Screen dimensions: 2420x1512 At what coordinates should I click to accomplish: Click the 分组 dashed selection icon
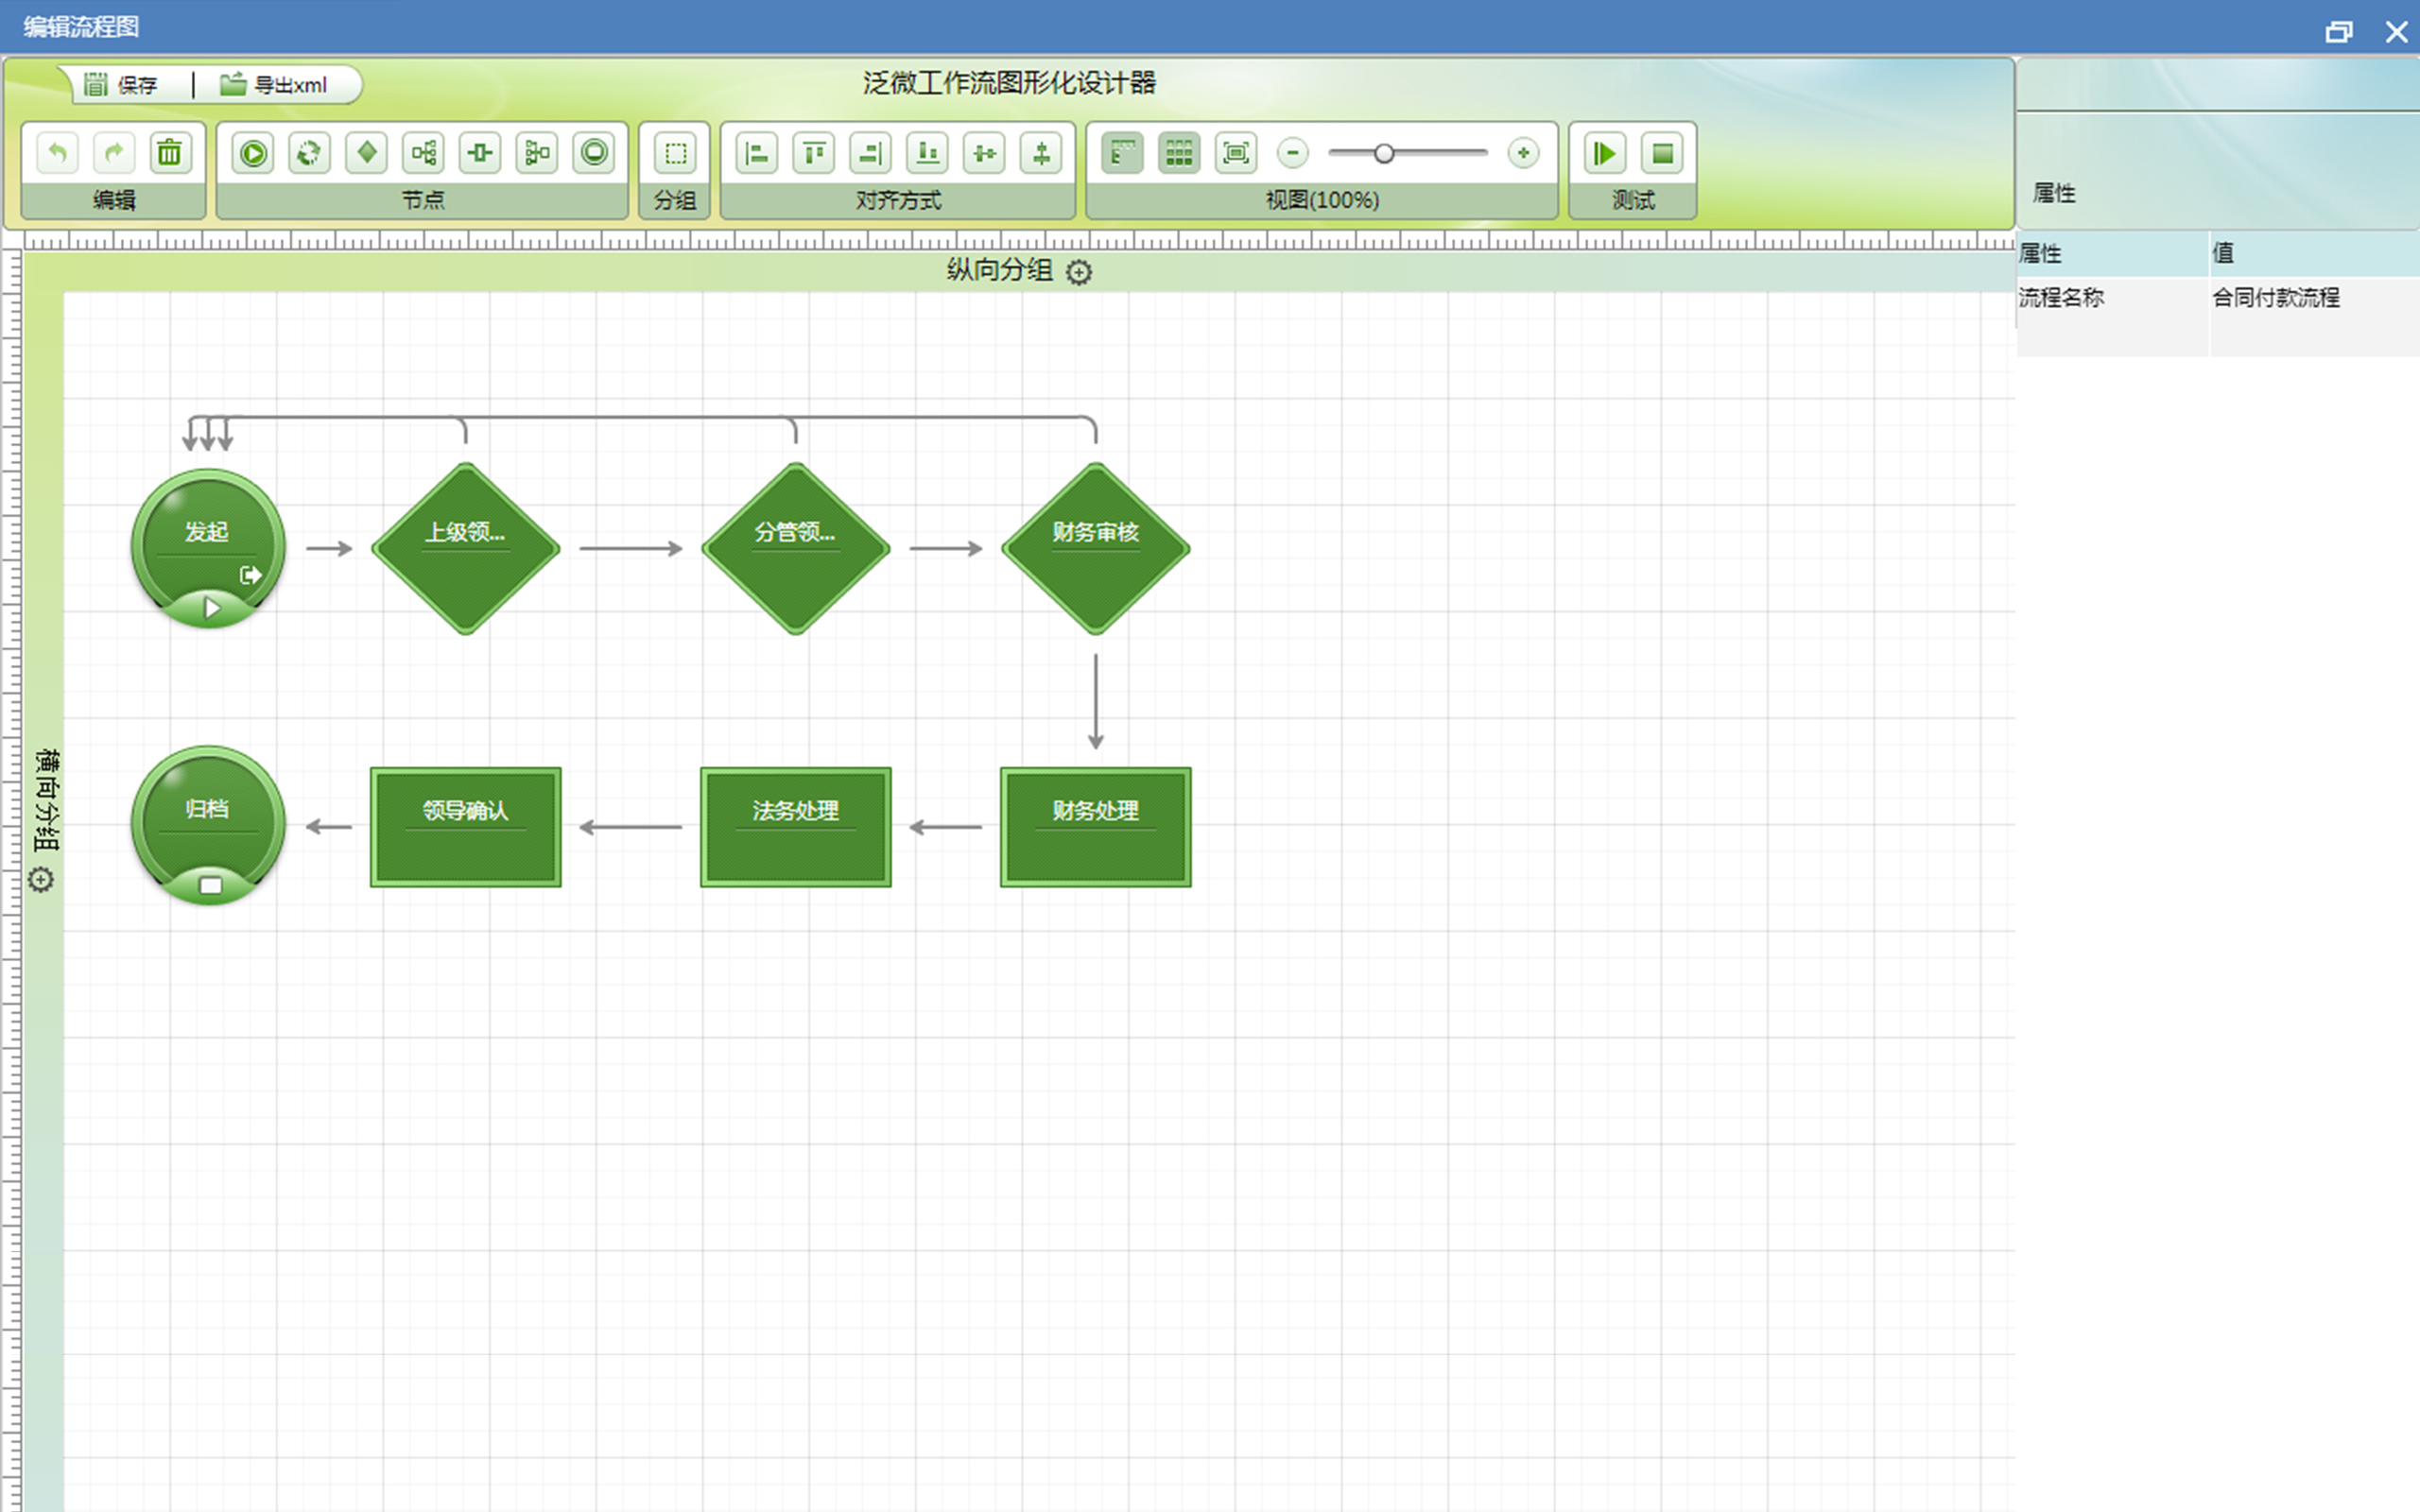coord(676,153)
